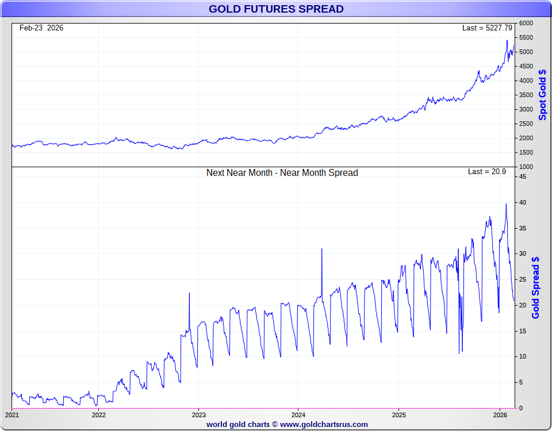Choose the 2024 year marker on the x-axis
552x431 pixels.
click(x=298, y=415)
